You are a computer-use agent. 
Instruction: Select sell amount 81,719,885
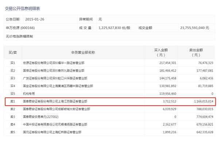coord(206,86)
